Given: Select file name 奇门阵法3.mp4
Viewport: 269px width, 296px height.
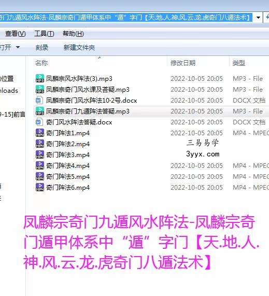Looking at the screenshot, I should (x=68, y=155).
